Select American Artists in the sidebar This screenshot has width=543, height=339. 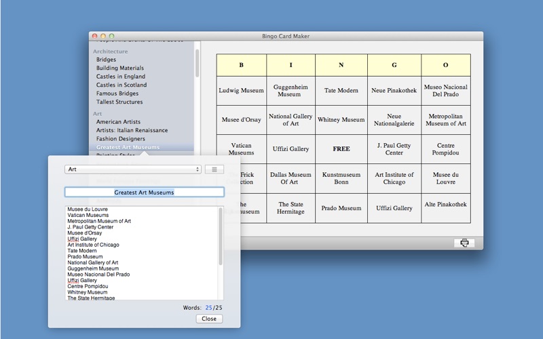pos(118,122)
